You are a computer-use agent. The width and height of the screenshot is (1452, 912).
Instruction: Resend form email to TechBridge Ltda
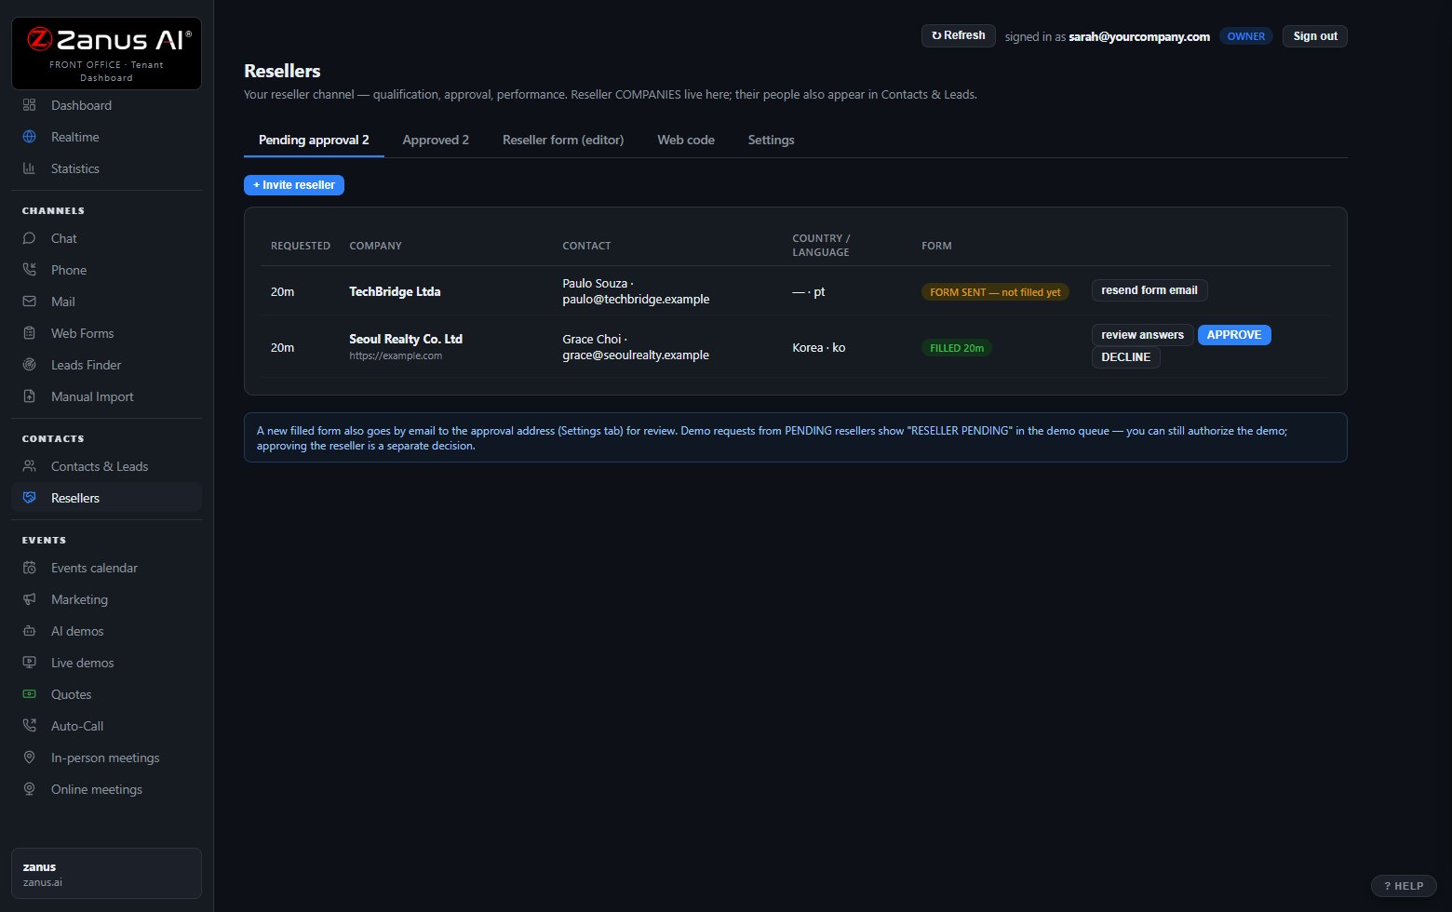1149,290
